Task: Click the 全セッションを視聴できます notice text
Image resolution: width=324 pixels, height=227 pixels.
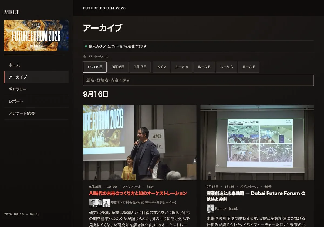Action: click(x=127, y=46)
